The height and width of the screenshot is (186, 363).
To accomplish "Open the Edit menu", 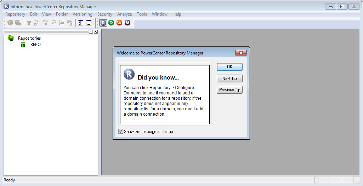I will point(34,14).
